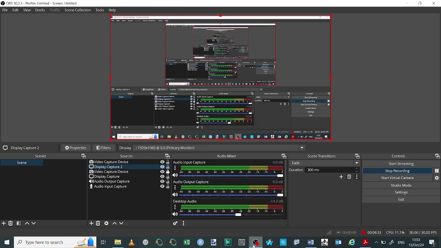Open Advanced Audio Properties gears in Audio Mixer
This screenshot has width=441, height=248.
tap(175, 224)
